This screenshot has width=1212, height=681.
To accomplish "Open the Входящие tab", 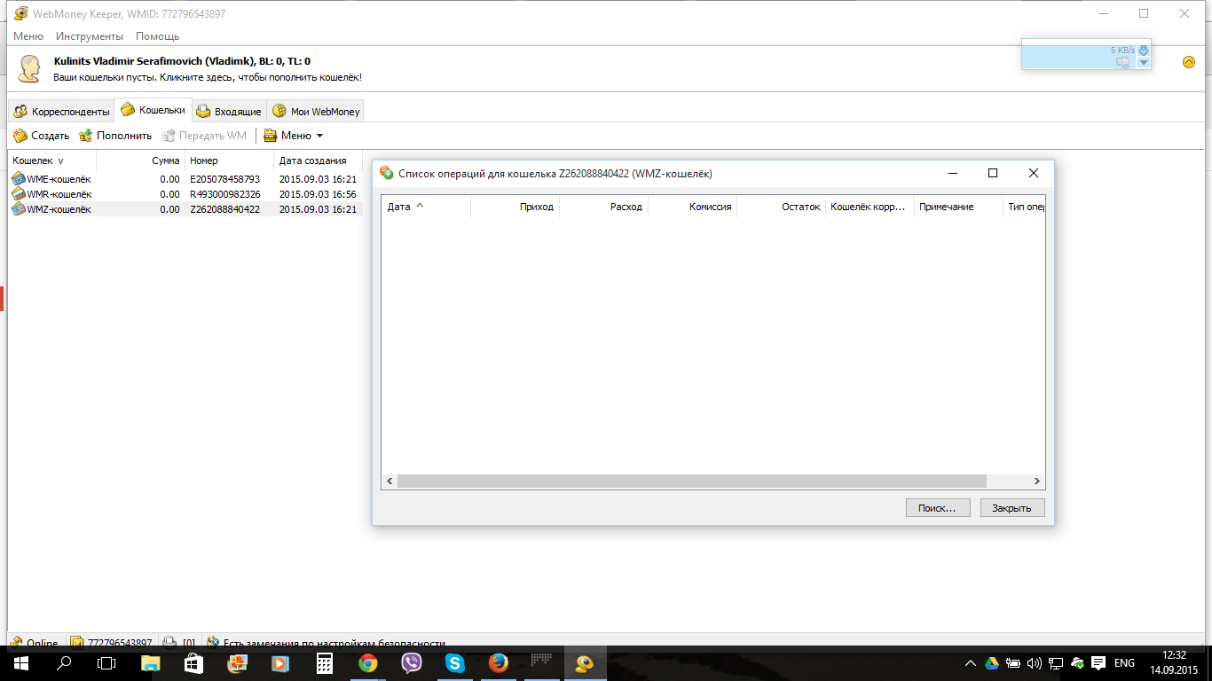I will (x=229, y=112).
